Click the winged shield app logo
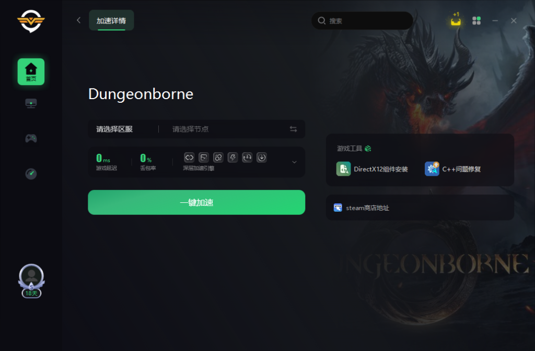Image resolution: width=535 pixels, height=351 pixels. [31, 21]
